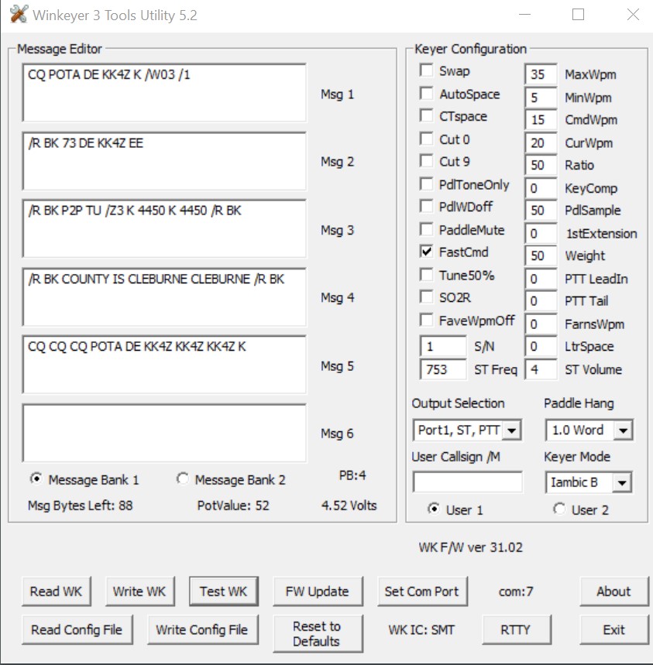
Task: Click the MaxWpm value field
Action: pyautogui.click(x=540, y=75)
